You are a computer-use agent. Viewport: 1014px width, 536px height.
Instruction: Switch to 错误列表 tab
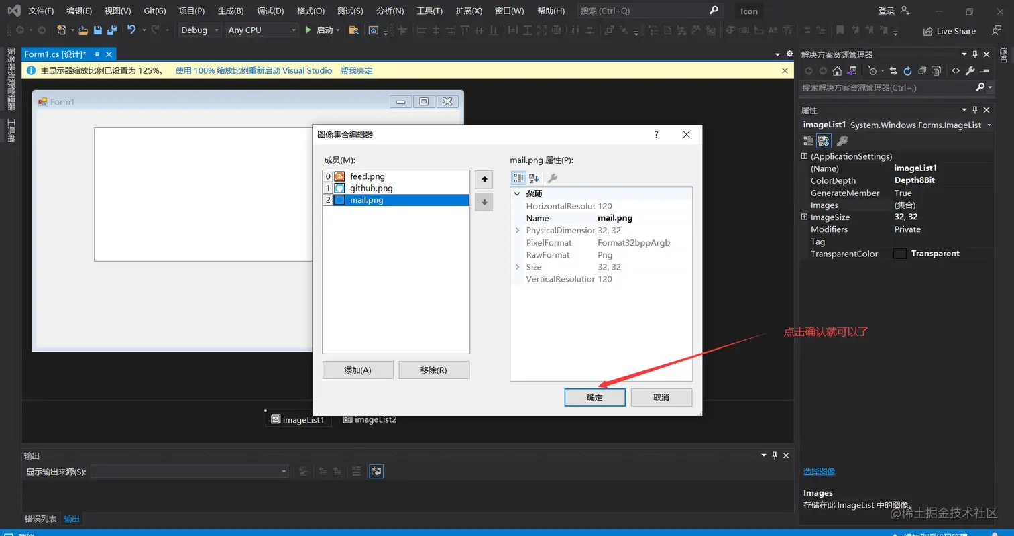click(41, 519)
